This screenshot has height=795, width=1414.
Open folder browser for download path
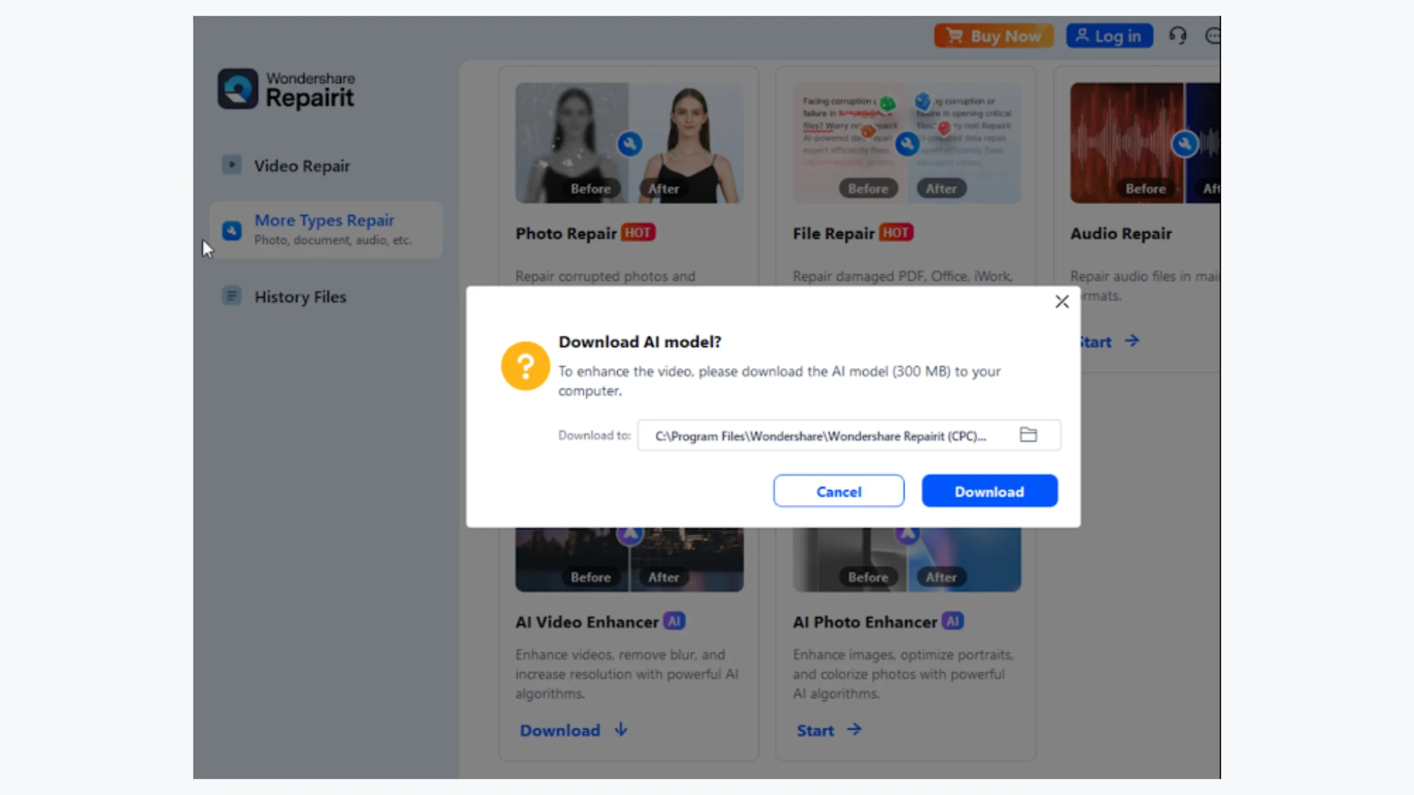(x=1028, y=435)
